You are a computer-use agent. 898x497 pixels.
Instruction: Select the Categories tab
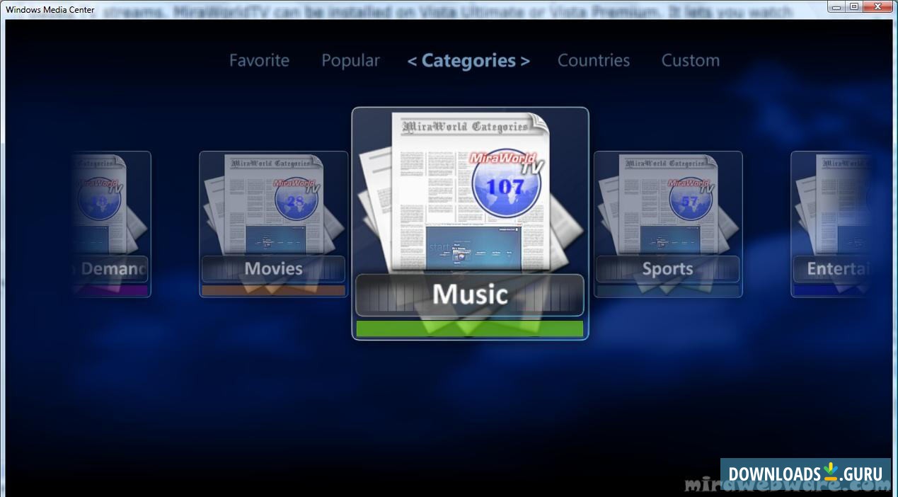click(468, 61)
